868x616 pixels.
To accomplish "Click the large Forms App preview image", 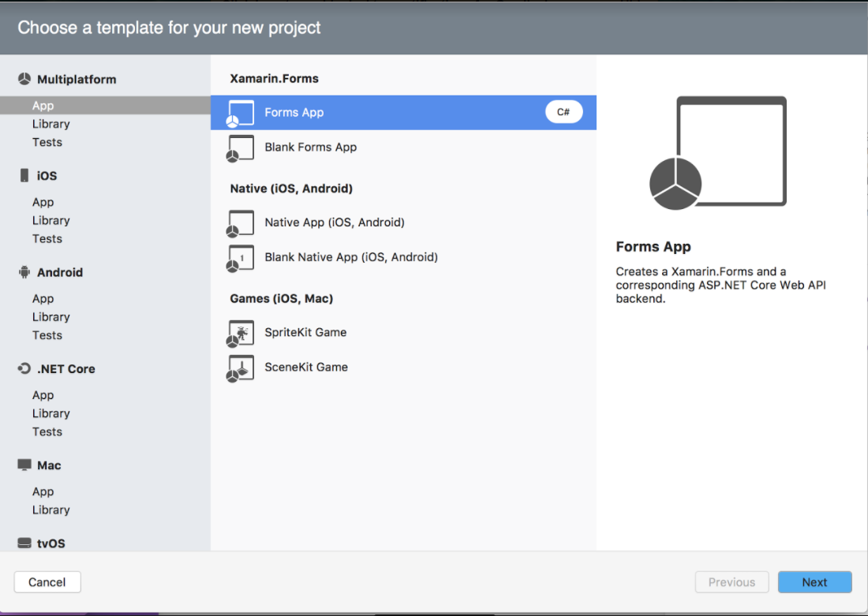I will coord(718,153).
